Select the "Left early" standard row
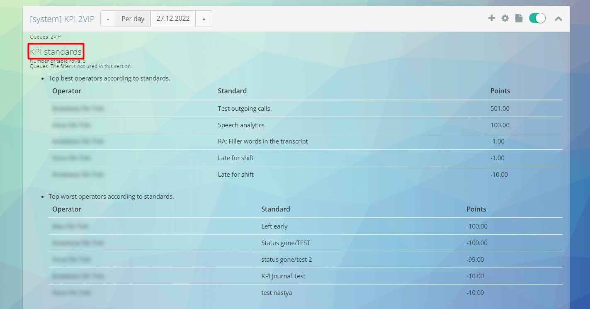Viewport: 590px width, 309px height. point(274,226)
